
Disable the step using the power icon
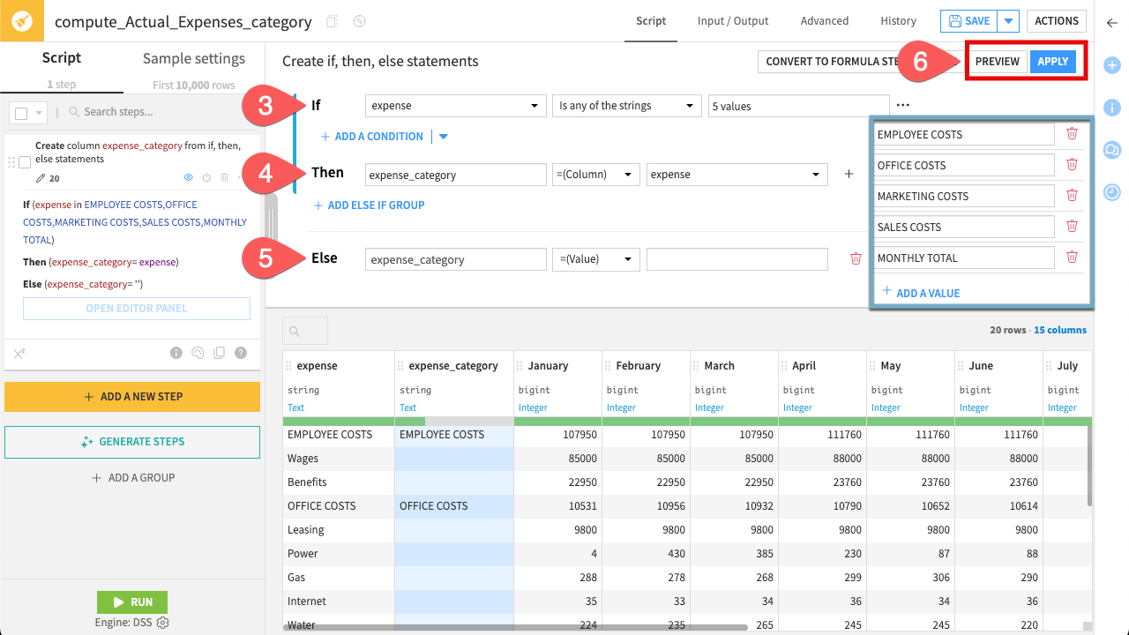coord(206,177)
